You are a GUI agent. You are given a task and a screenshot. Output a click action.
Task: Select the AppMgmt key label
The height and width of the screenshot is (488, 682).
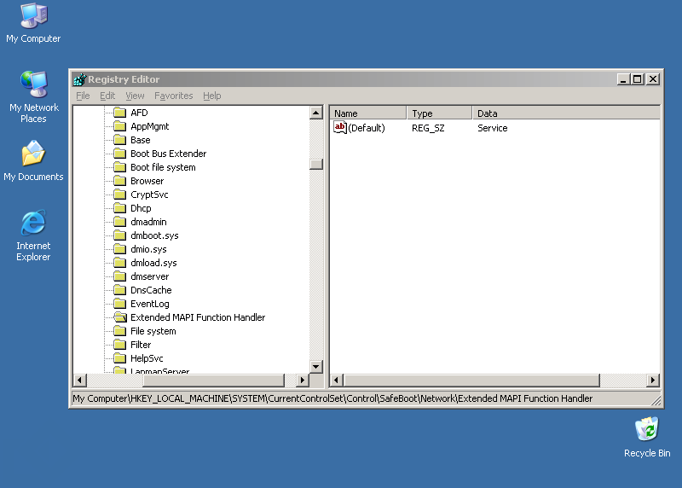coord(150,126)
